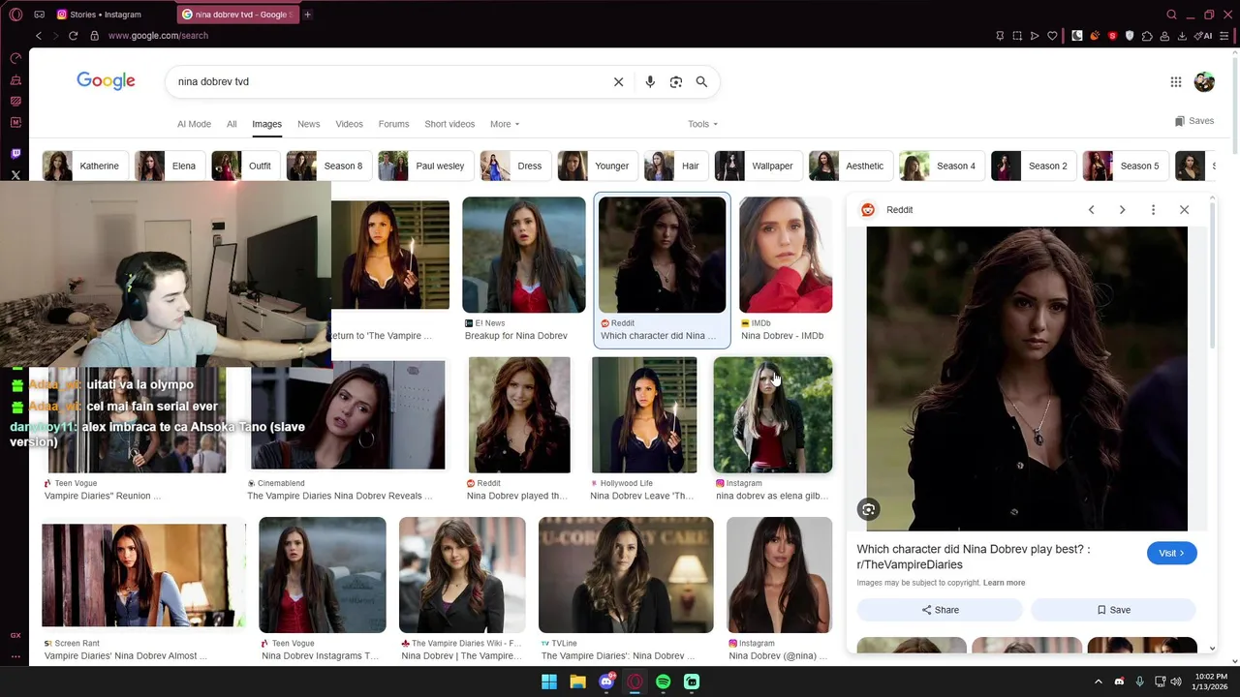Open Spotify from the taskbar

click(663, 682)
